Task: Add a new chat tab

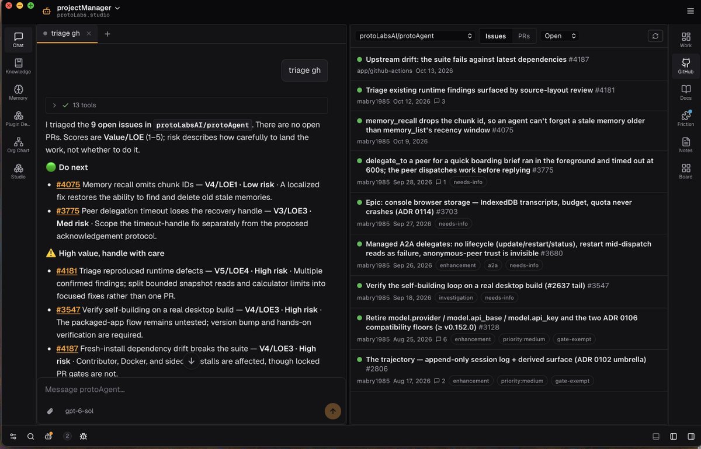Action: coord(107,34)
